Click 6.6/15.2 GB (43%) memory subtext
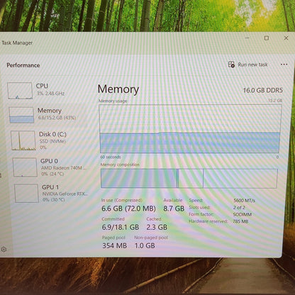 pos(57,118)
